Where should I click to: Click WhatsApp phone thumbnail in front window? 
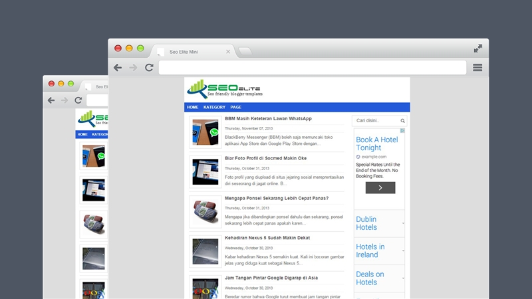[x=205, y=132]
